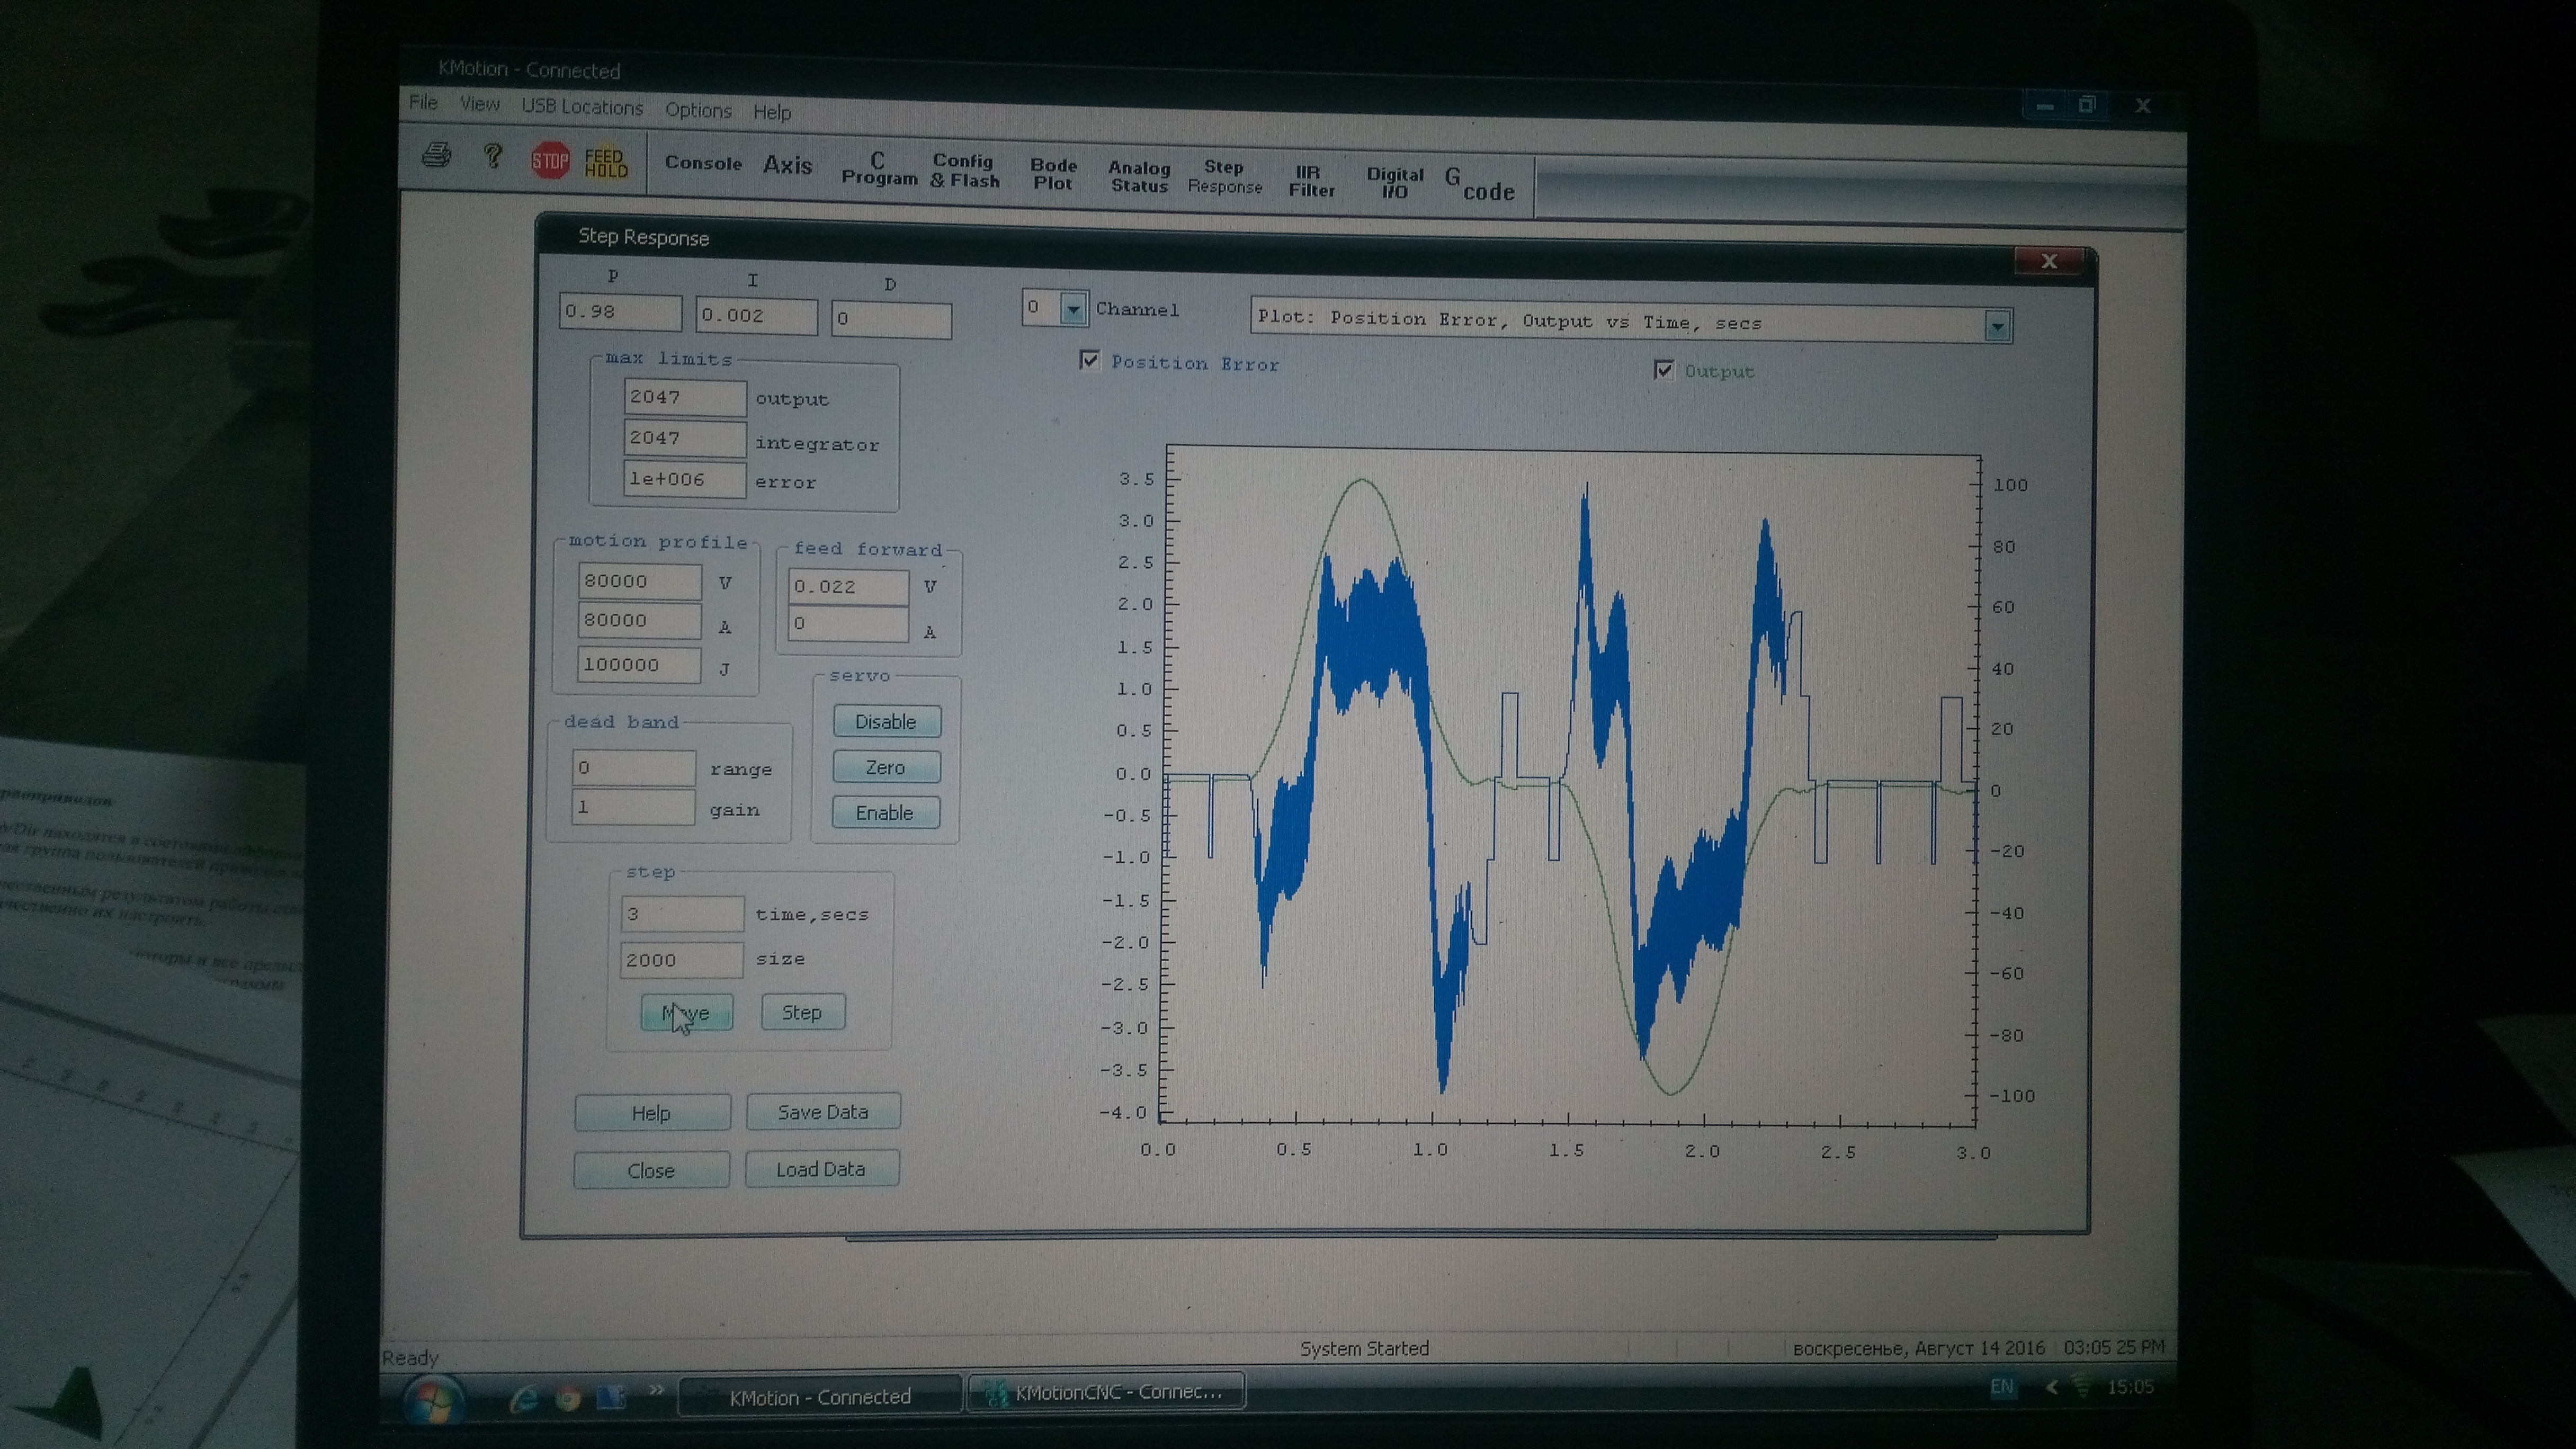This screenshot has height=1449, width=2576.
Task: Click the printer icon in toolbar
Action: [x=437, y=155]
